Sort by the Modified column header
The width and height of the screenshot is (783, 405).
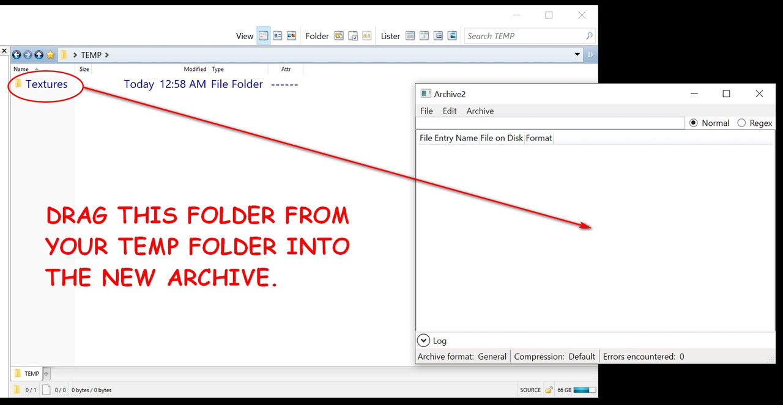(x=195, y=69)
